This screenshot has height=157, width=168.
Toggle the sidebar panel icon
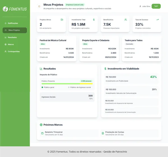[x=39, y=6]
